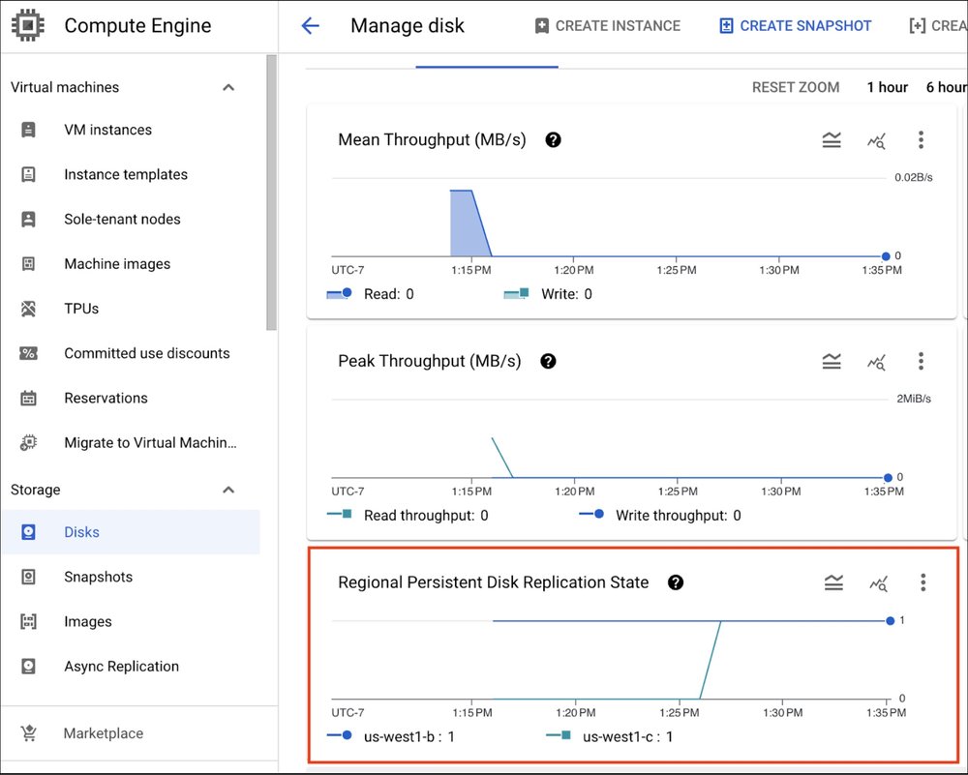Viewport: 968px width, 775px height.
Task: Click the Create Instance icon
Action: [x=541, y=26]
